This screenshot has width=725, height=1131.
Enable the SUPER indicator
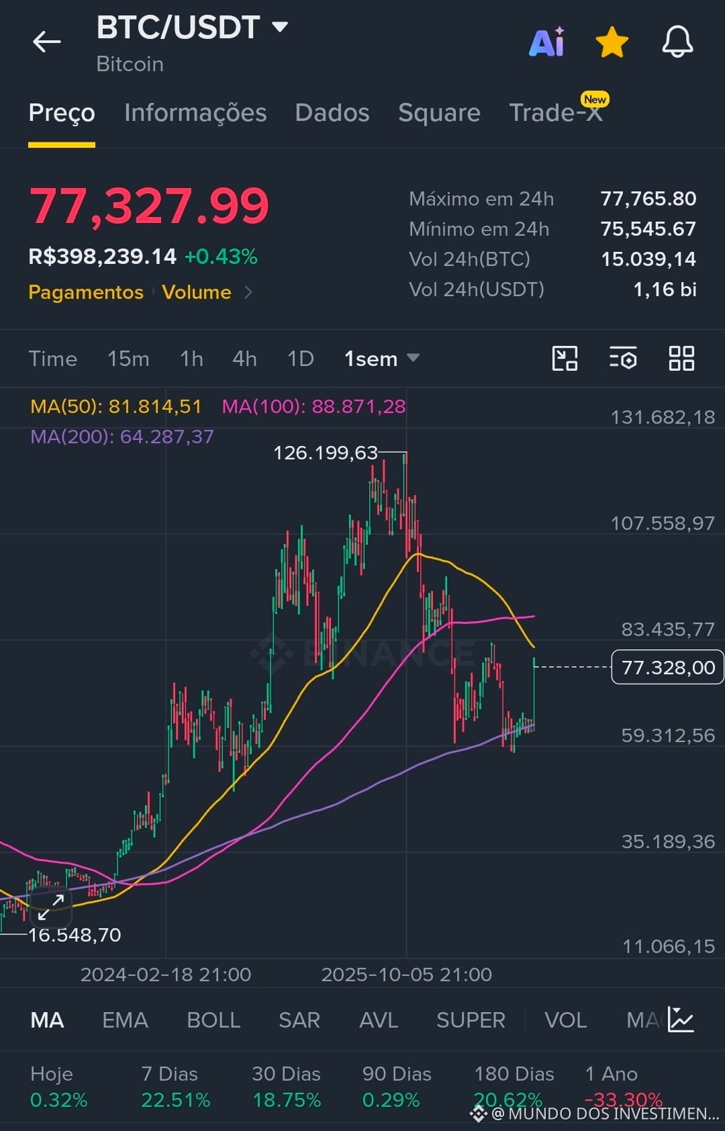click(471, 1020)
